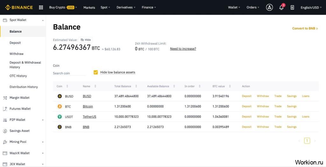The image size is (326, 167).
Task: Open Deposit & Withdrawal History
Action: [25, 65]
